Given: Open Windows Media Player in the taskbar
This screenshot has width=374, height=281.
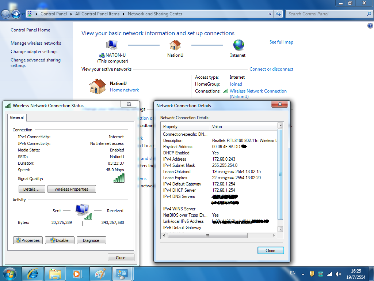Looking at the screenshot, I should click(77, 273).
